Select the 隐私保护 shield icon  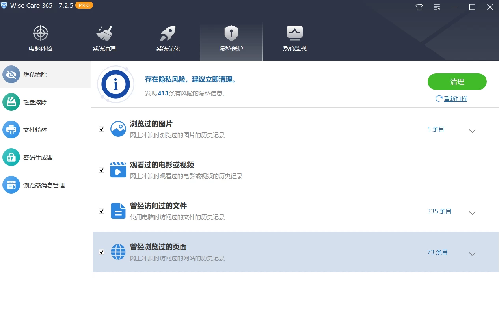[x=231, y=33]
